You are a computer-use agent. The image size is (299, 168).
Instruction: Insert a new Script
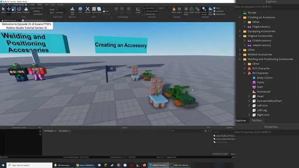217,8
